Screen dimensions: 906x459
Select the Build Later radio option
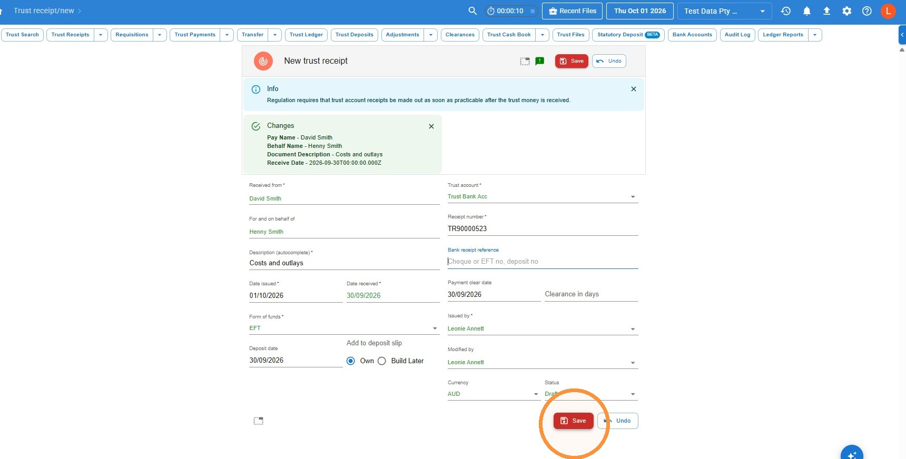pos(382,361)
